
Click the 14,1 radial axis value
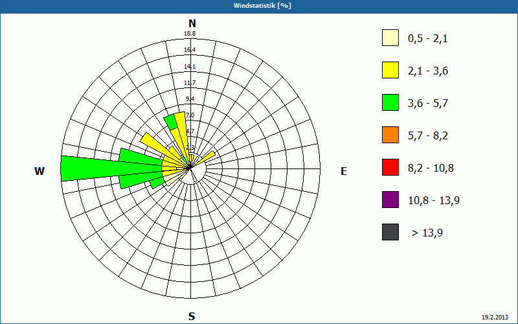coord(190,67)
